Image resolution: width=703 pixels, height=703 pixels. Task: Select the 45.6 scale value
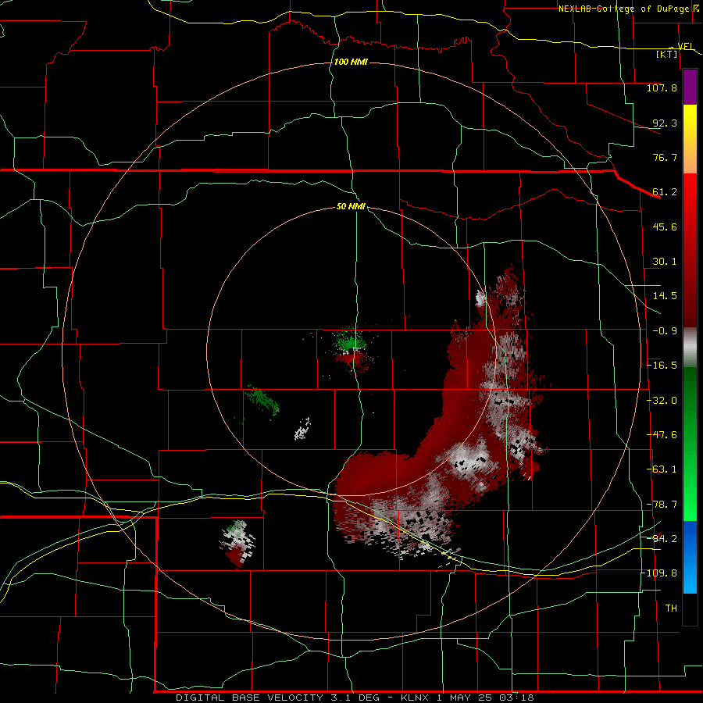(665, 227)
